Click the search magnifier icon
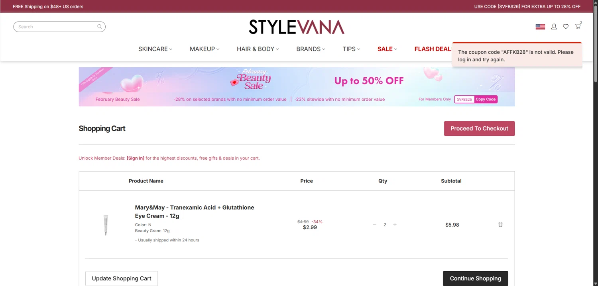 (100, 27)
